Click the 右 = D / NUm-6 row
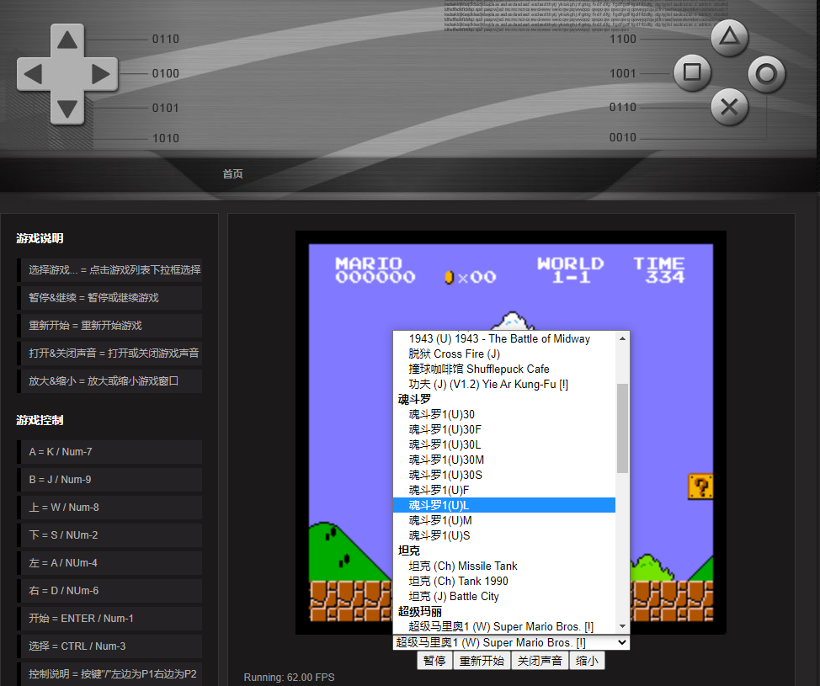 point(111,591)
